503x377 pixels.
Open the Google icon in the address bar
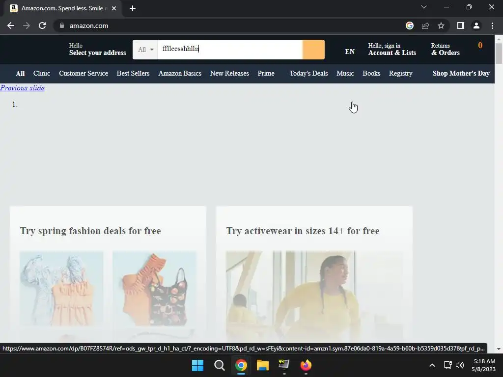[410, 26]
